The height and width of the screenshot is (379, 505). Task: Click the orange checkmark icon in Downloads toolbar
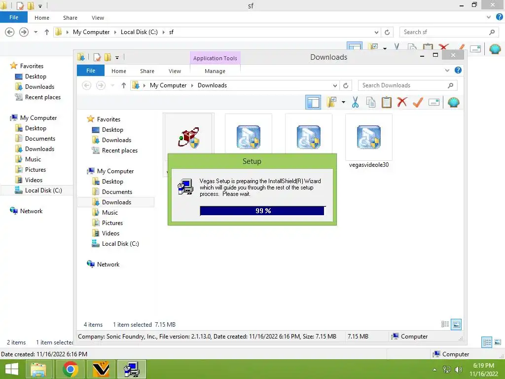(418, 103)
